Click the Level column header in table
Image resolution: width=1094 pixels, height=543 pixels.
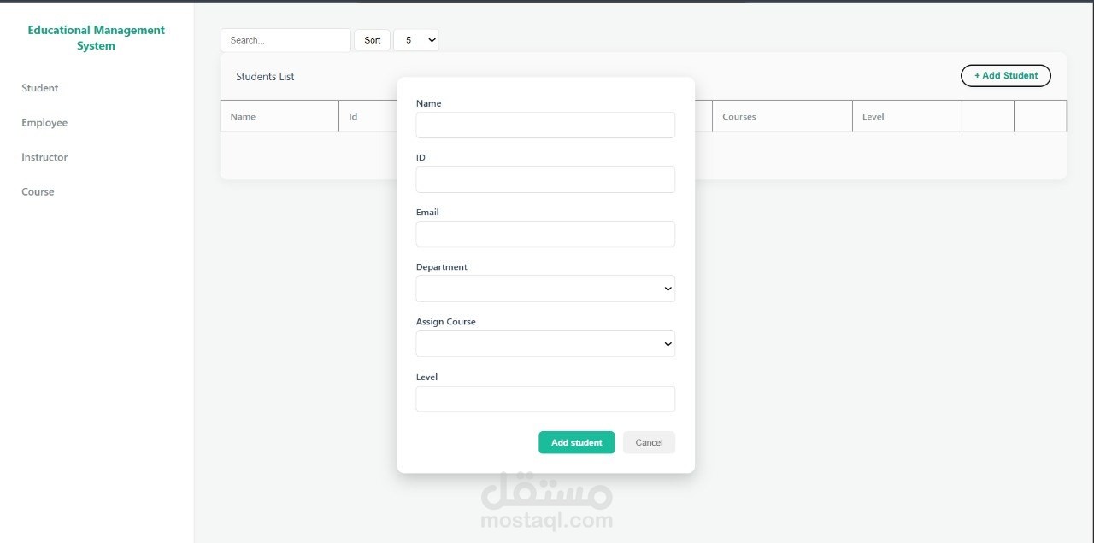(x=907, y=117)
